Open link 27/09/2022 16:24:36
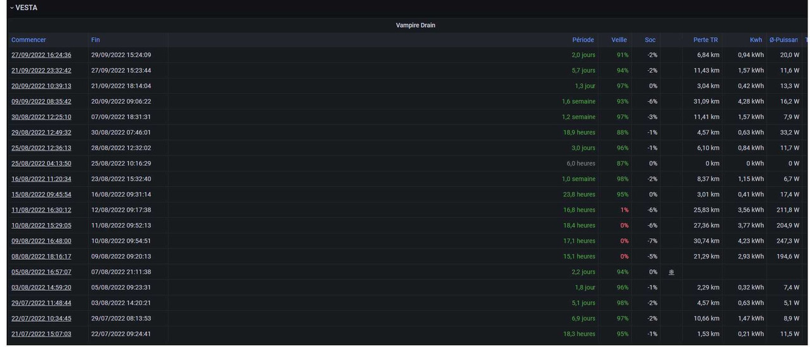The height and width of the screenshot is (347, 810). 41,55
